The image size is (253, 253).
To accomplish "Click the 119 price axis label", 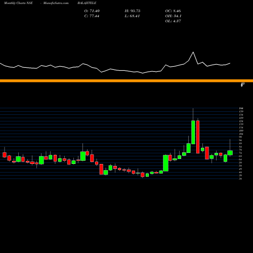I will click(x=241, y=124).
